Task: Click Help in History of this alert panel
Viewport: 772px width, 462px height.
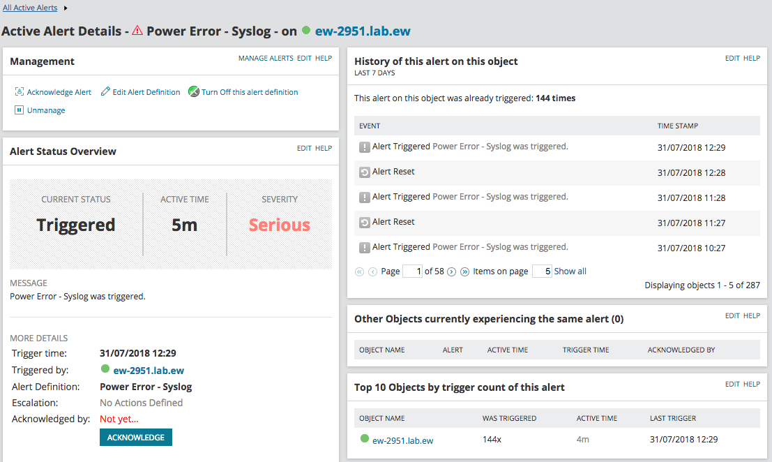Action: pos(752,58)
